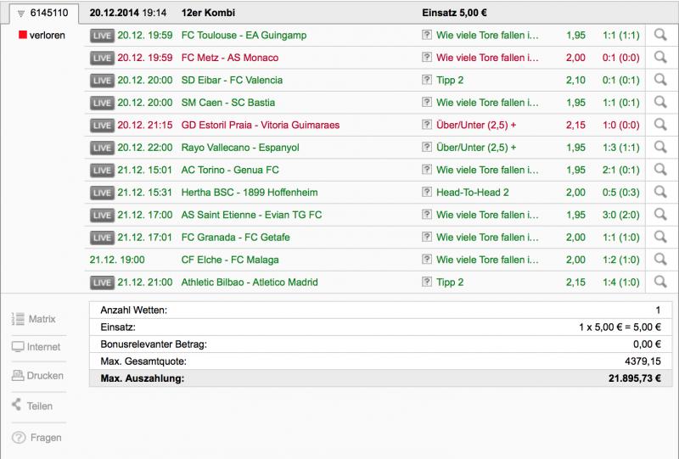Collapse bet slip 6145110 using arrow

(20, 14)
